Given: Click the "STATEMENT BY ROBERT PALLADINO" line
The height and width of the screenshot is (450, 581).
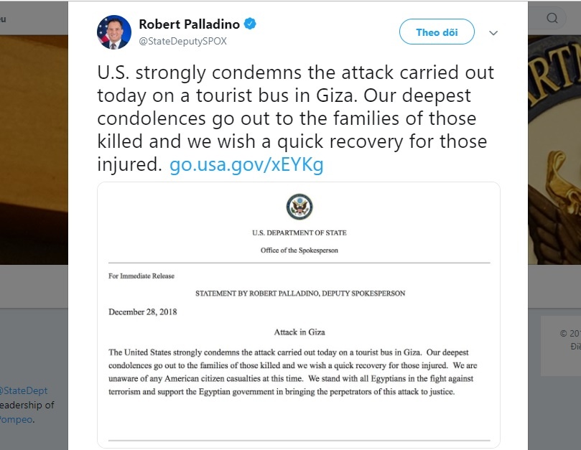Looking at the screenshot, I should (x=300, y=294).
